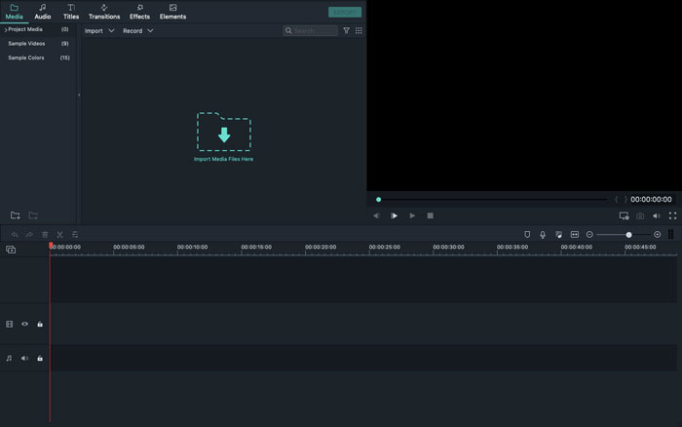This screenshot has height=427, width=682.
Task: Enter fullscreen preview
Action: tap(672, 215)
